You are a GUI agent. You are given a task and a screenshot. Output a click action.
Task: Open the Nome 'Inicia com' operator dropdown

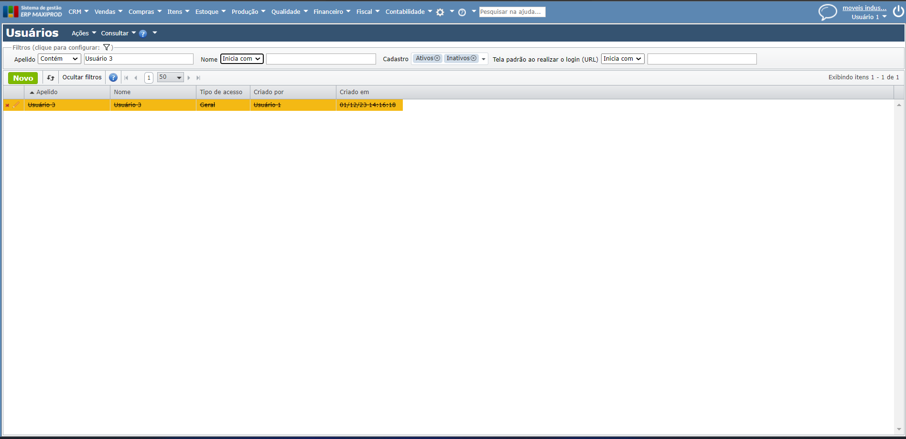242,59
